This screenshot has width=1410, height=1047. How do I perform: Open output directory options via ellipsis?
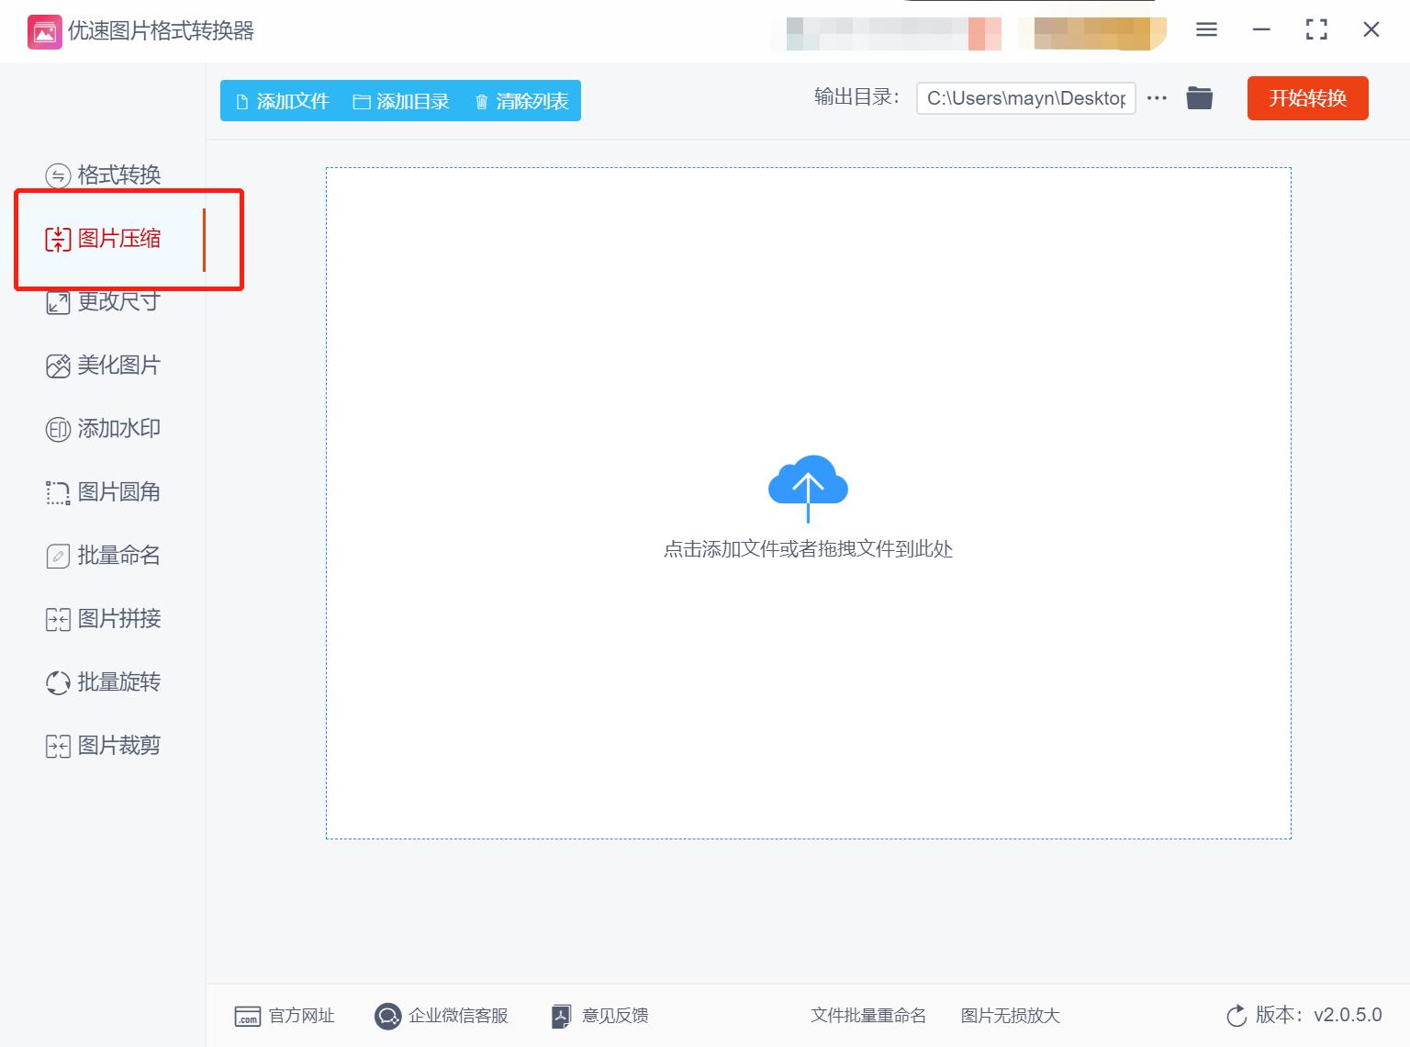1156,98
